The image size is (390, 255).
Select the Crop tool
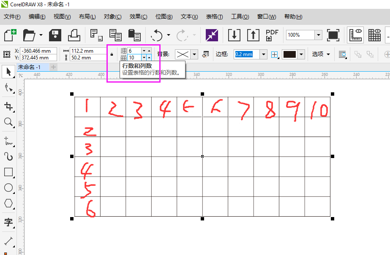8,106
